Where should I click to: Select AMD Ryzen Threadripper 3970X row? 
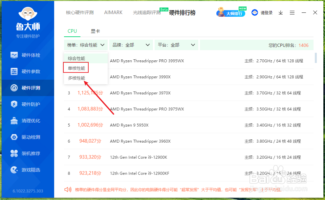tap(189, 93)
